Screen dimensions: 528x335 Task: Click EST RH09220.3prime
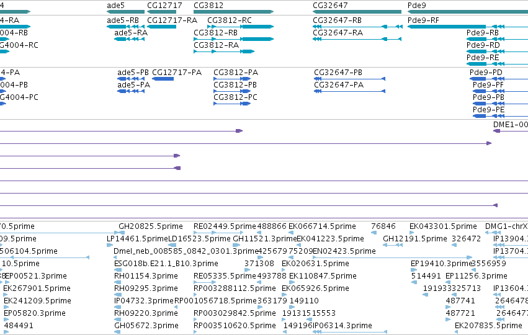point(146,313)
